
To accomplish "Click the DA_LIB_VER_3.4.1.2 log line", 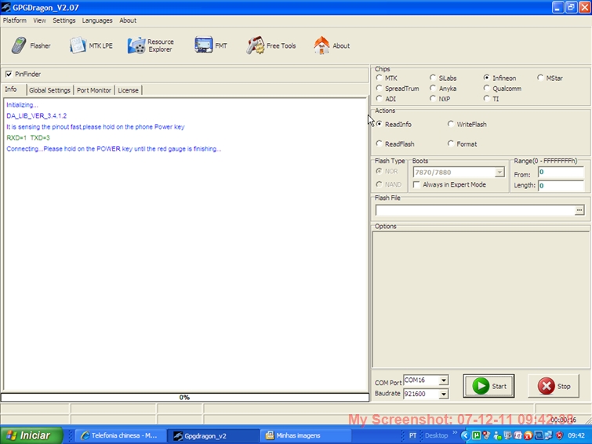I will [x=37, y=115].
